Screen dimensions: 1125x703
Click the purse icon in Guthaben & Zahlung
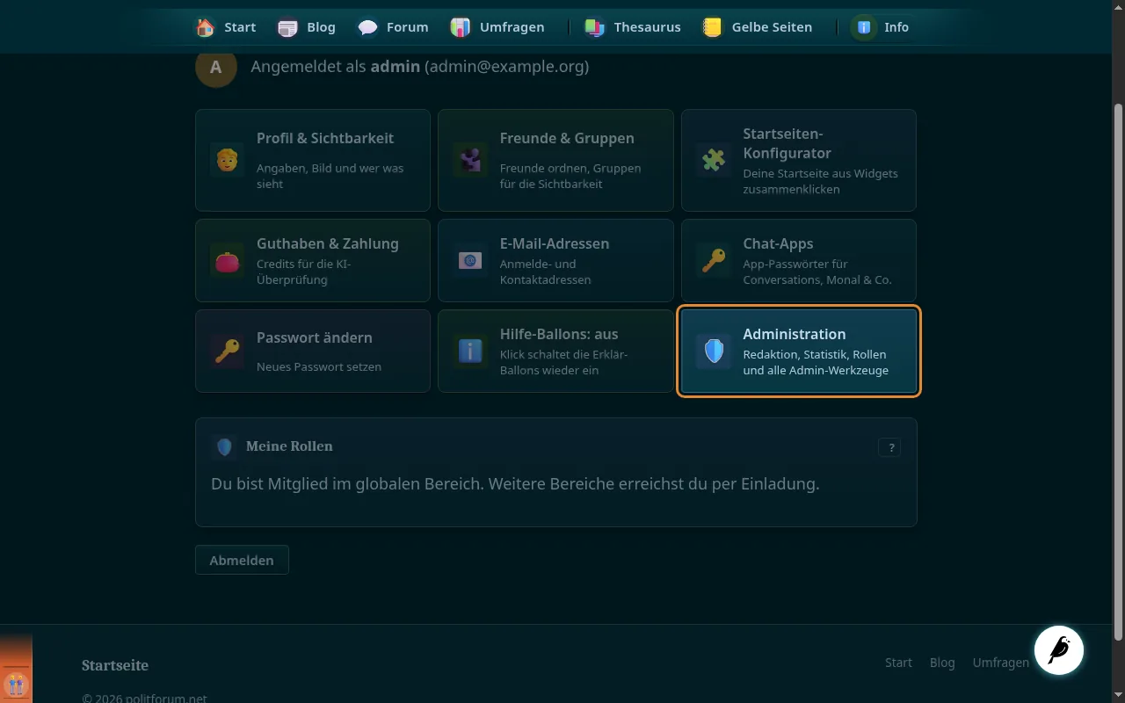[x=227, y=261]
